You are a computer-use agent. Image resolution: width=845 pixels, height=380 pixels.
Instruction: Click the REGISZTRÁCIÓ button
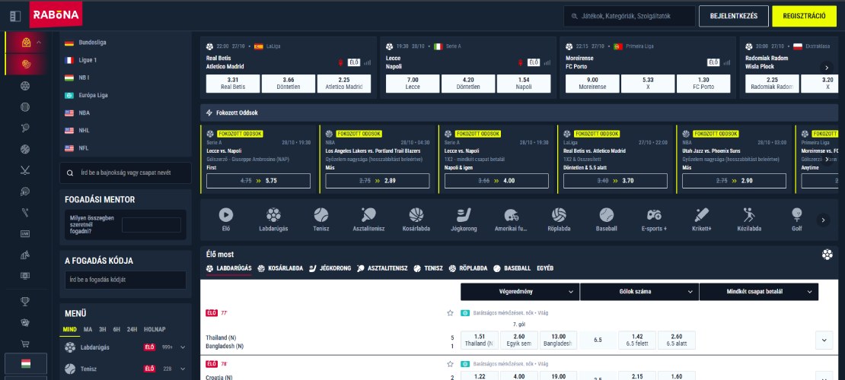pos(805,16)
